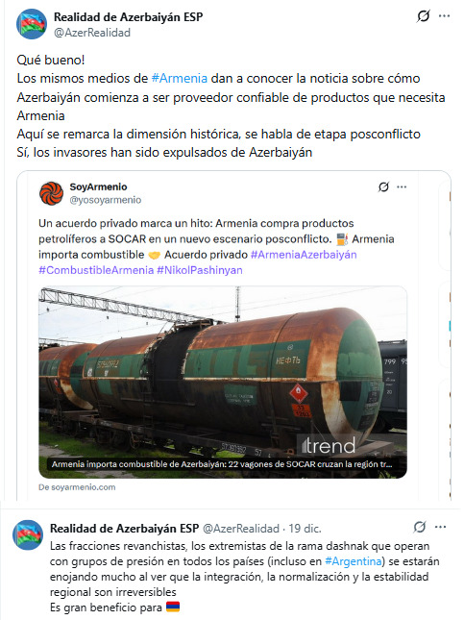Click the @yosoyarmenio handle
Image resolution: width=464 pixels, height=620 pixels.
point(105,200)
